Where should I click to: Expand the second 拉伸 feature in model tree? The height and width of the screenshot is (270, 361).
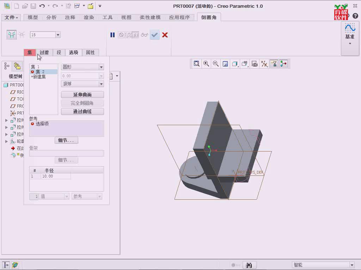point(6,127)
